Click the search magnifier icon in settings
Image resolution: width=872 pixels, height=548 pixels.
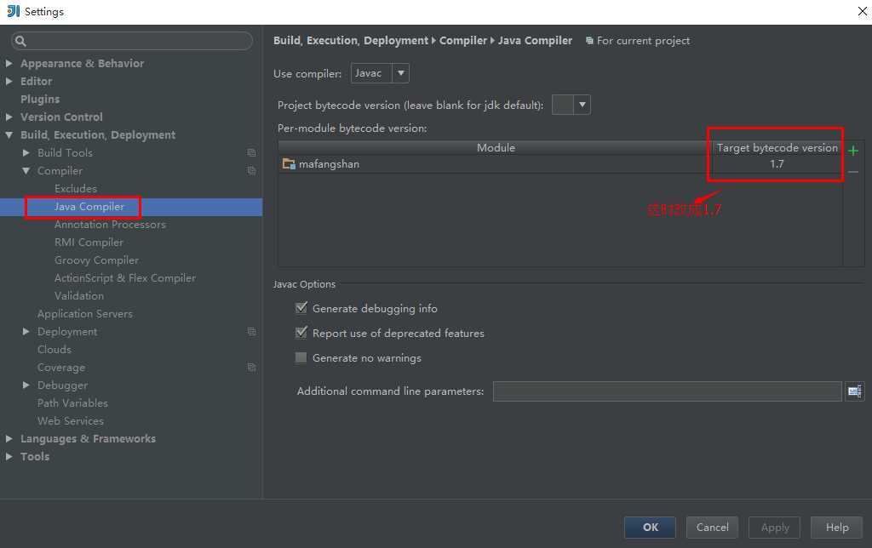click(20, 41)
